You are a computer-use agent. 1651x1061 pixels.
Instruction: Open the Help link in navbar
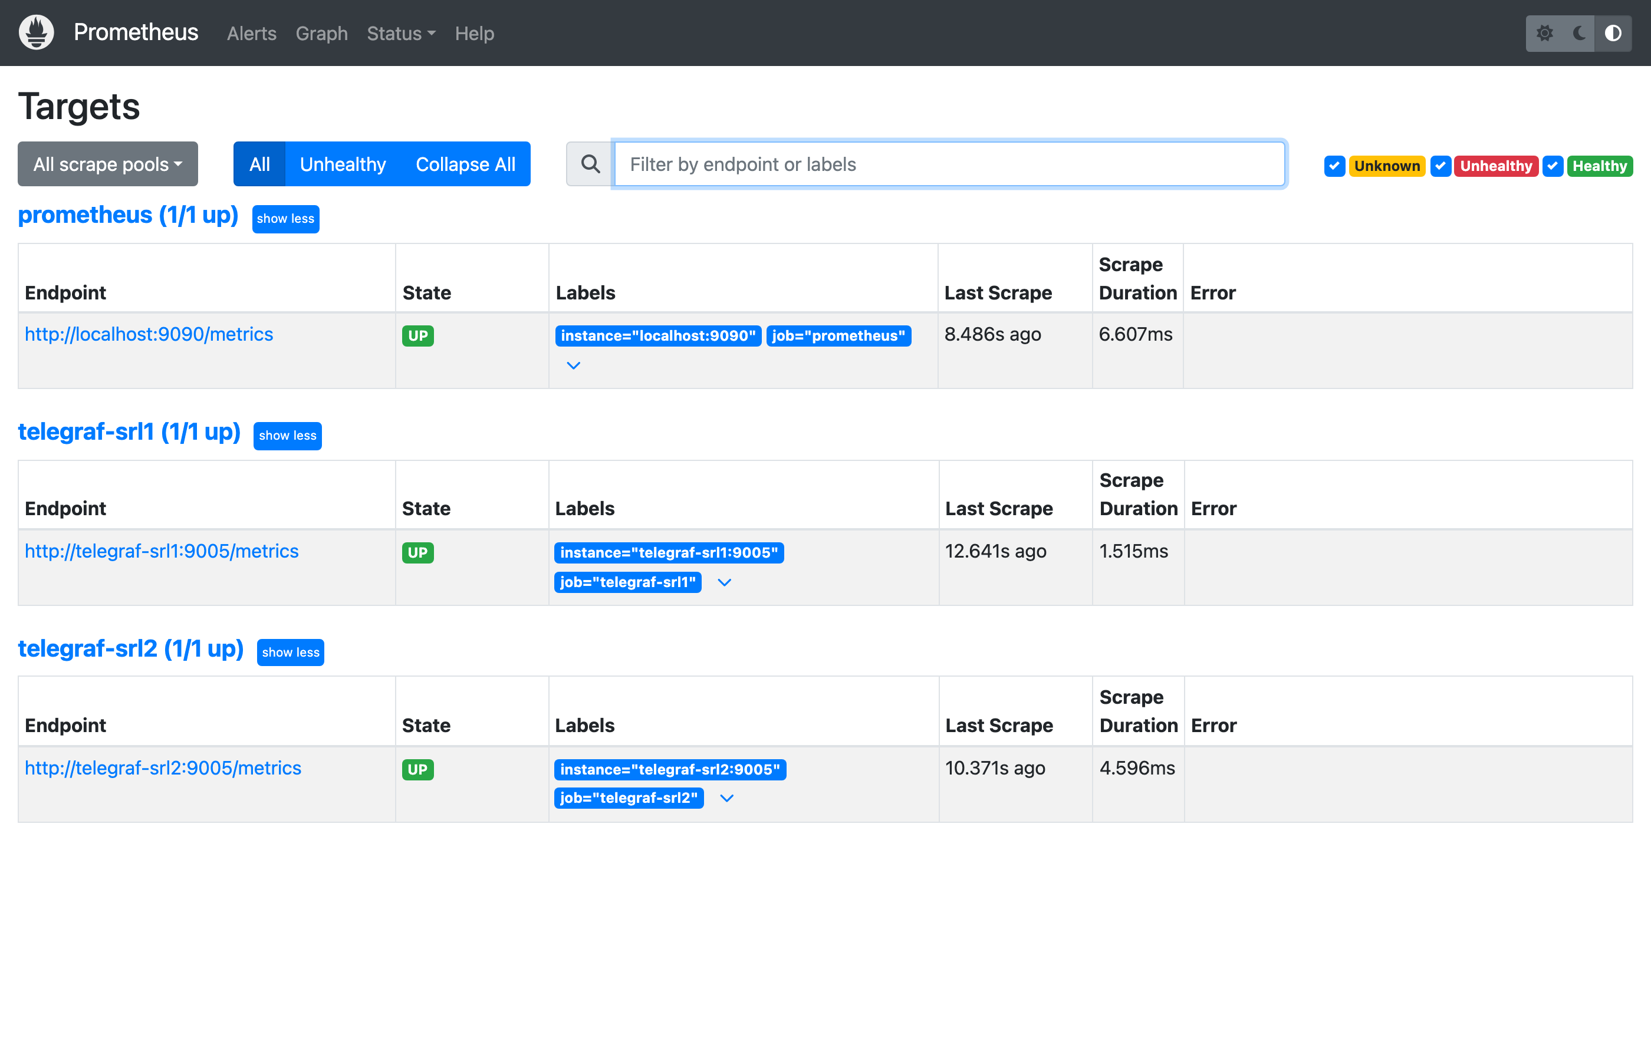[x=474, y=33]
